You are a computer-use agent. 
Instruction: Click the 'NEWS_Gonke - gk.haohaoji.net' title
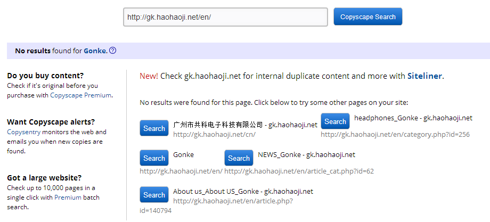[x=307, y=154]
